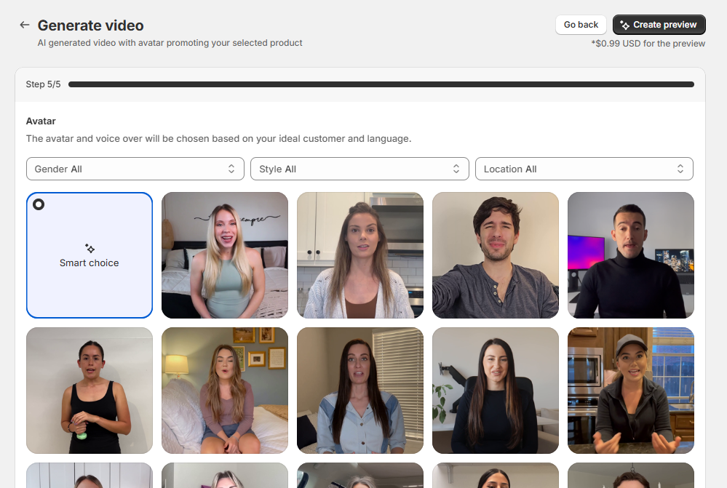Open the Gender All dropdown
The height and width of the screenshot is (488, 727).
tap(135, 168)
